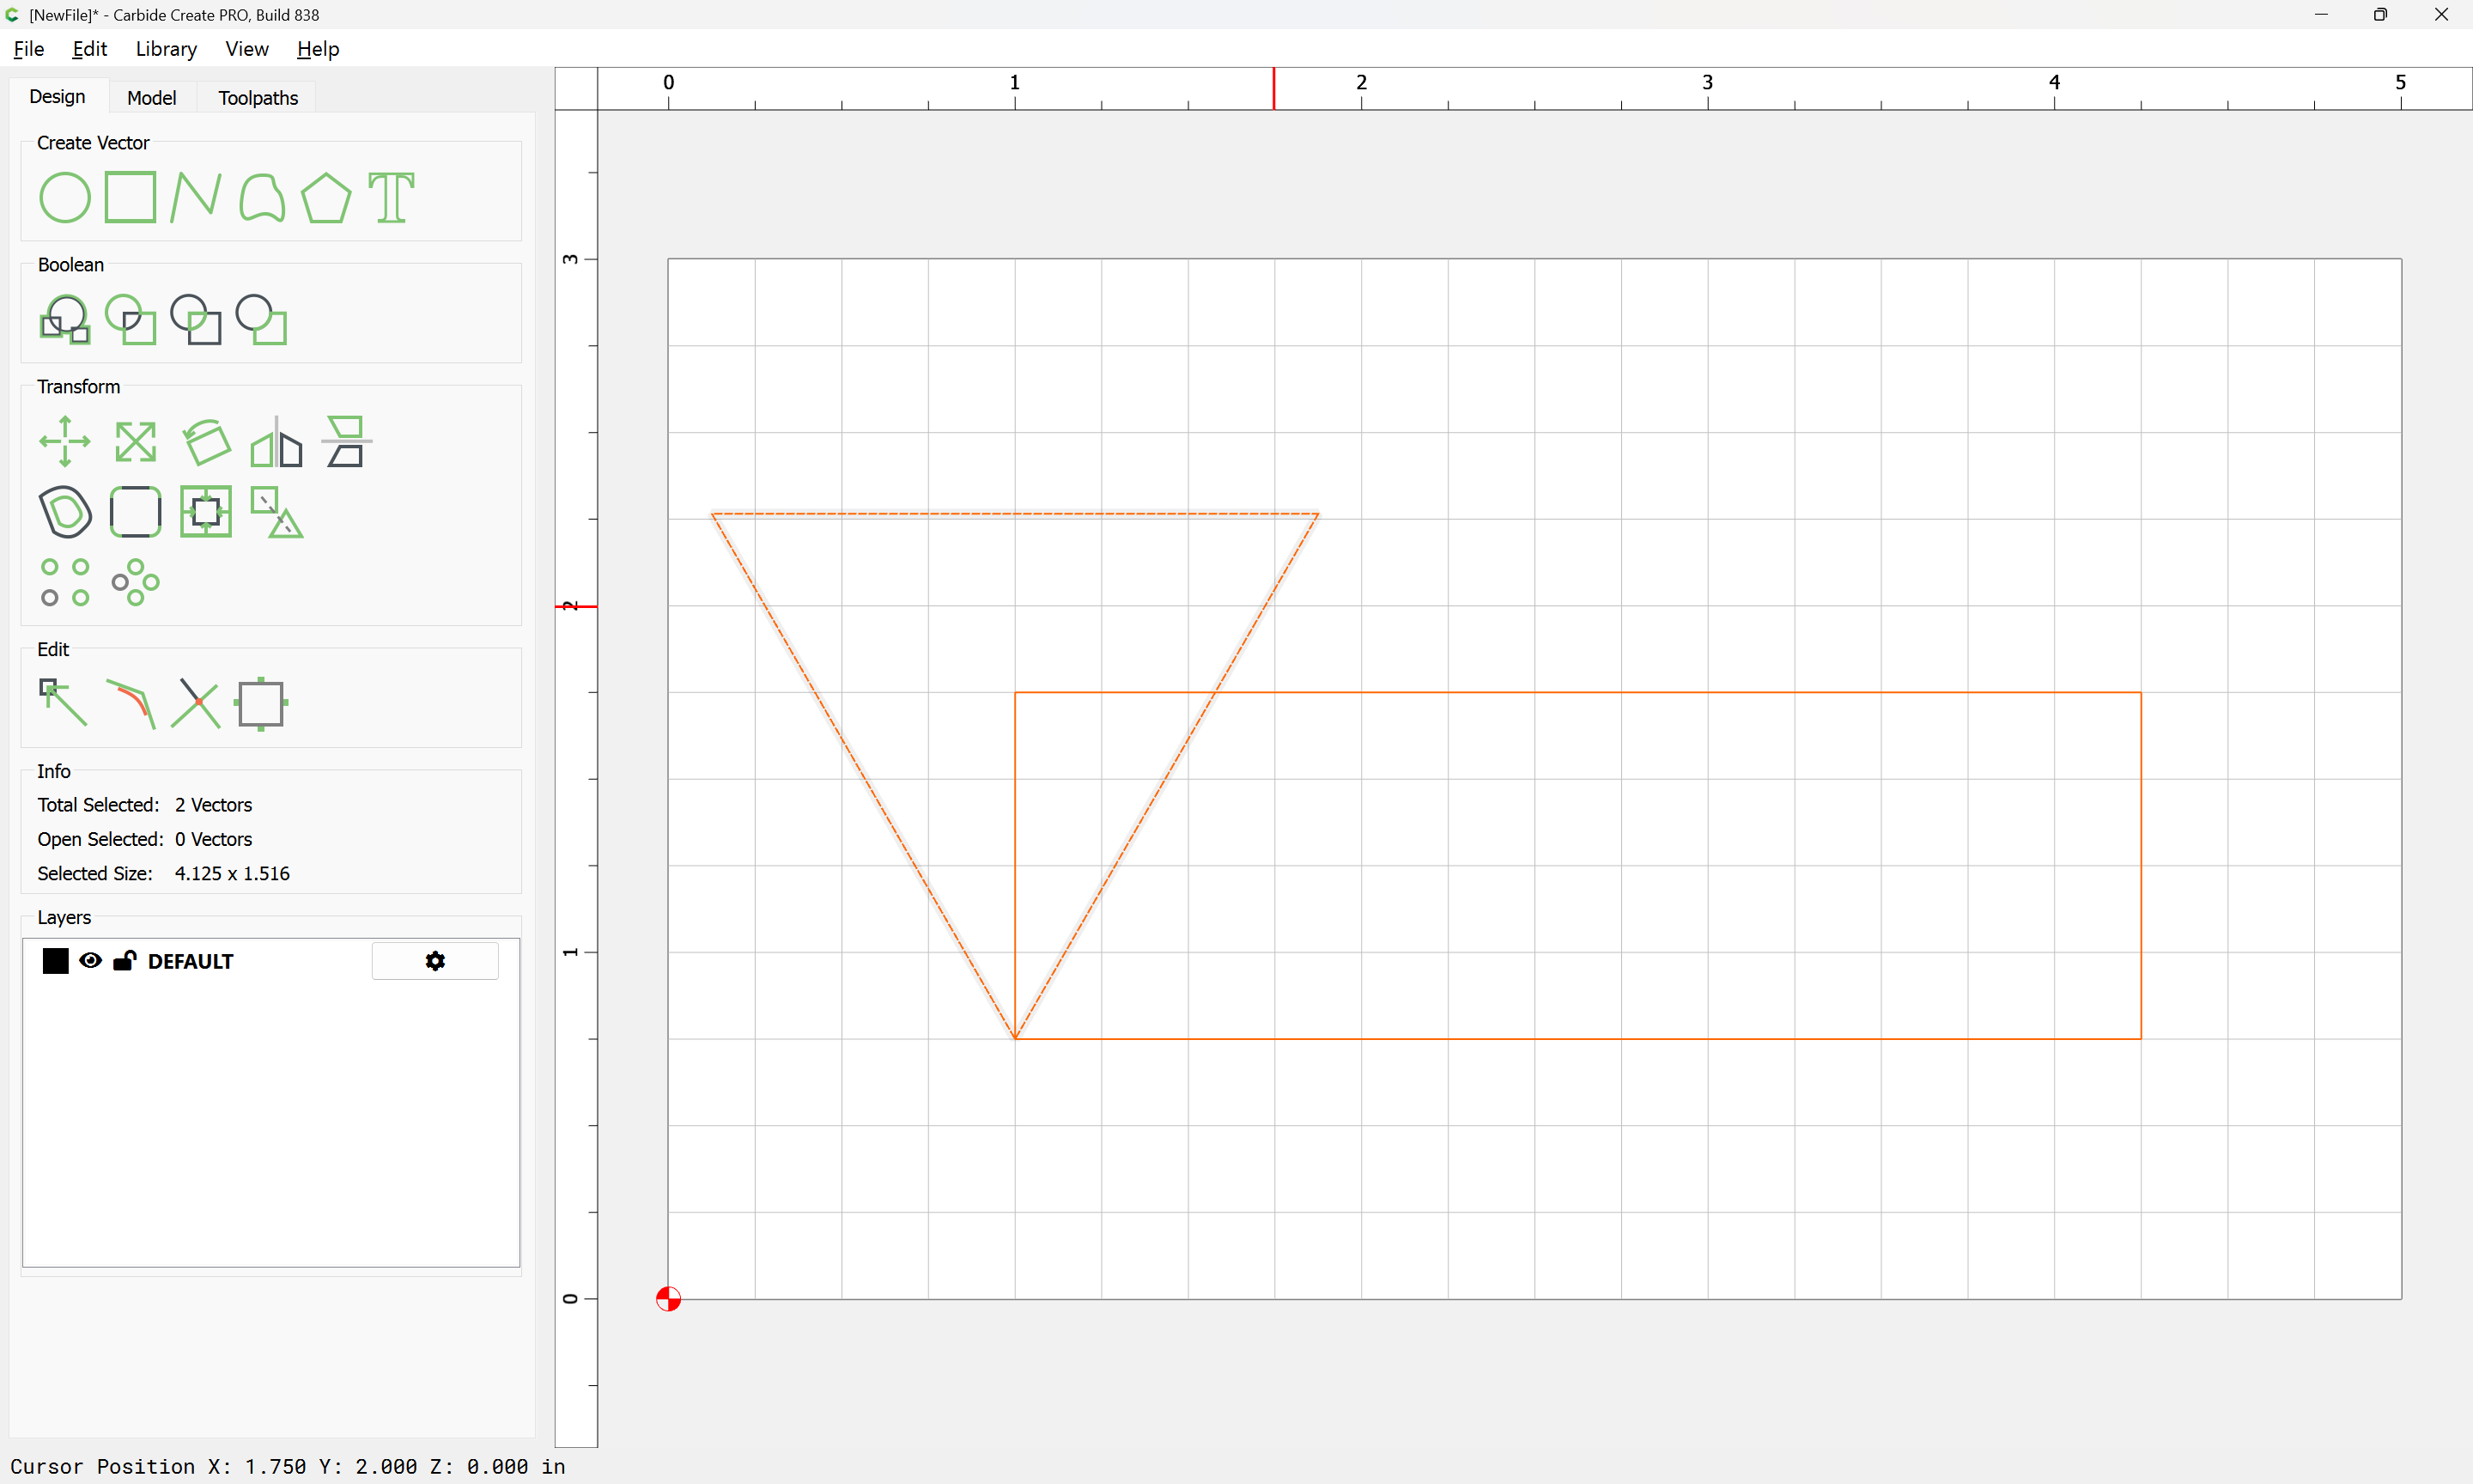Switch to the Model tab
Screen dimensions: 2473x1484
point(152,98)
